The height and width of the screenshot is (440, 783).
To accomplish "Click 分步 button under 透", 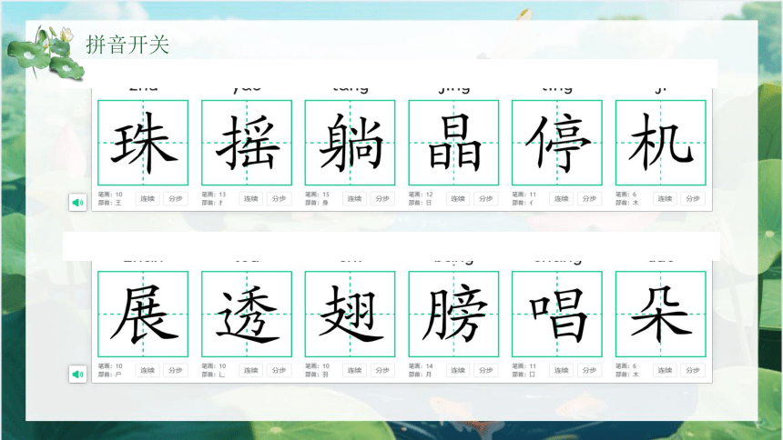I will pos(279,370).
